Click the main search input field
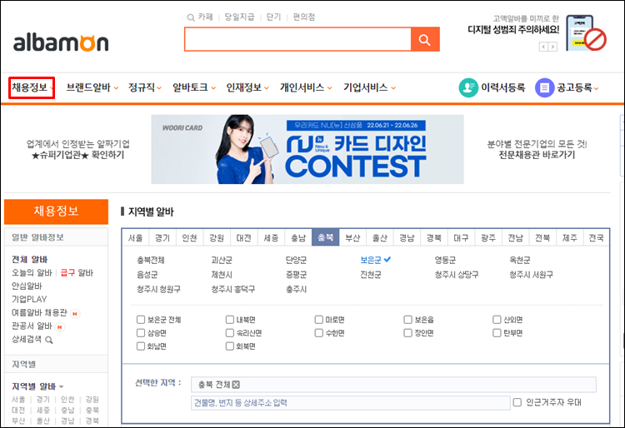625x428 pixels. point(297,39)
